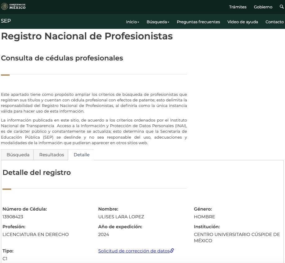Click the expedition year 2024
Screen dimensions: 285x263
(104, 234)
